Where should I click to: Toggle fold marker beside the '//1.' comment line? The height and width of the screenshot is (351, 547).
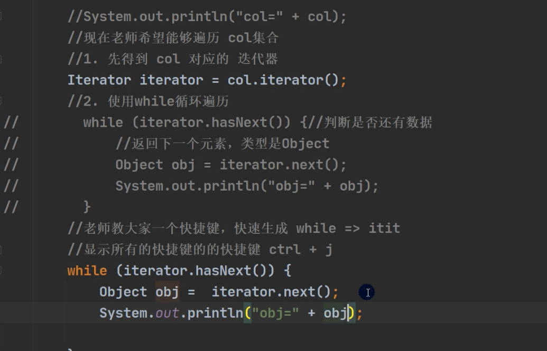tap(1, 59)
